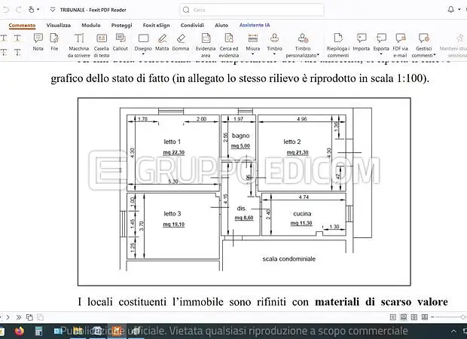Pick the Matita pencil tool
Viewport: 467px width, 339px height.
(162, 41)
